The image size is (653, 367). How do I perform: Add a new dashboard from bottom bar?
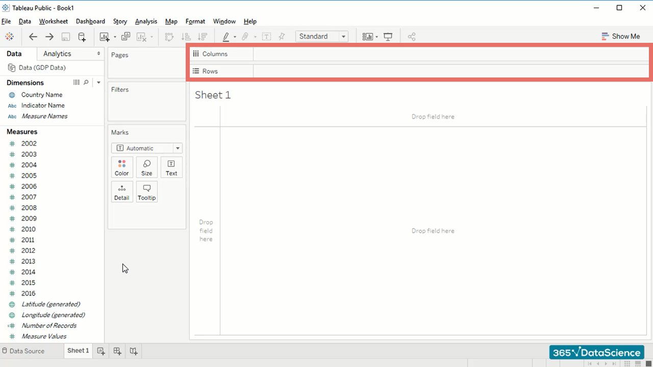point(117,351)
